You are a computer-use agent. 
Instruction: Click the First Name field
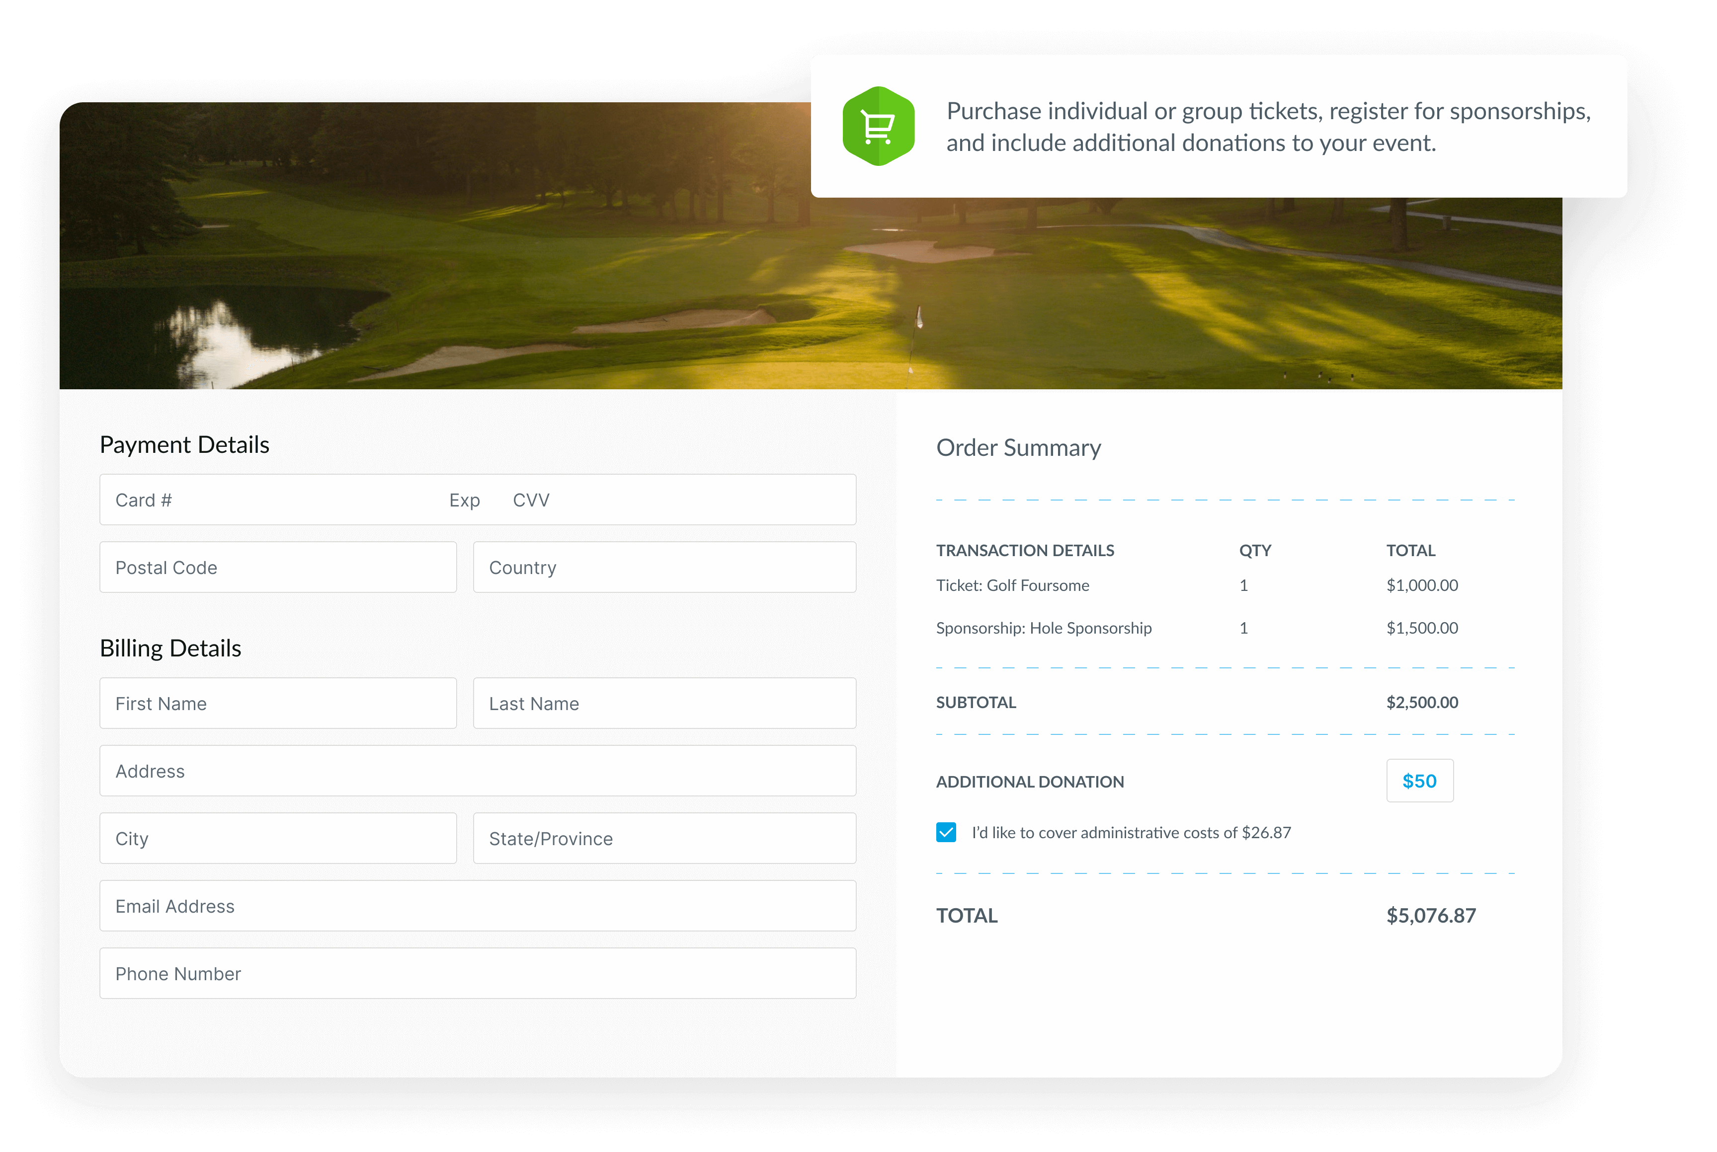point(278,703)
